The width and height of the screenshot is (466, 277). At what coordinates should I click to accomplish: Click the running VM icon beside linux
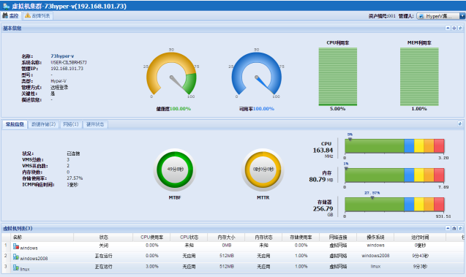[x=16, y=267]
